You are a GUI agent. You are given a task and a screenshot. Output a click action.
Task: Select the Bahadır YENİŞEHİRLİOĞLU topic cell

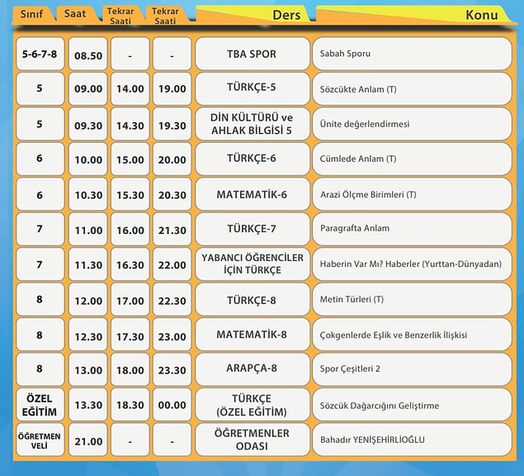412,440
